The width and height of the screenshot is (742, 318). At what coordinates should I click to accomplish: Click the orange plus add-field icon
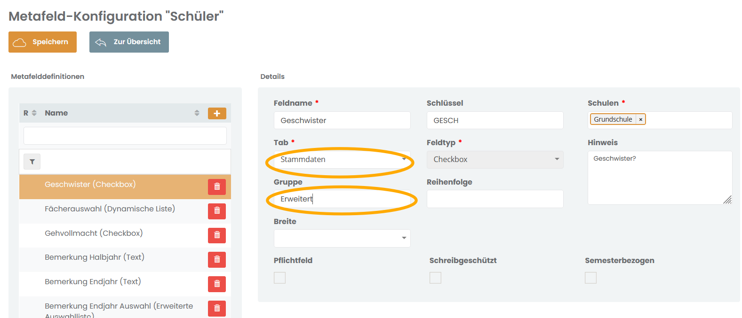point(217,113)
